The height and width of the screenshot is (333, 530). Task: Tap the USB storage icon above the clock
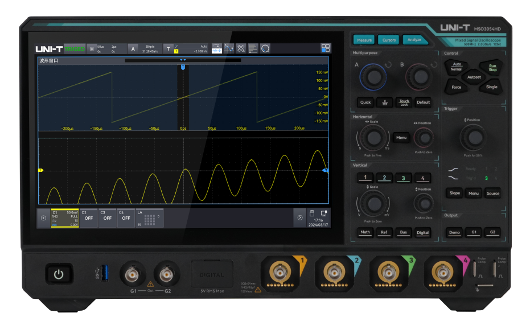tap(313, 213)
